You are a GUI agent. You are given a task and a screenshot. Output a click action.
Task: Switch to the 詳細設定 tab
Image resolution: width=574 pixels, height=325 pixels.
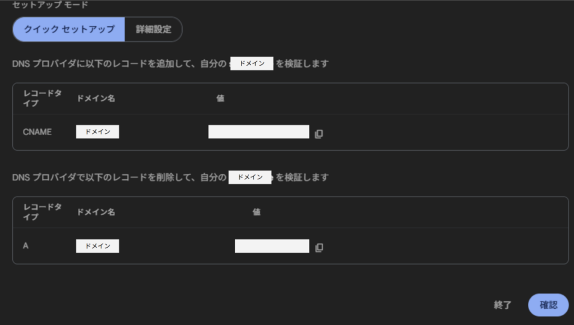click(154, 29)
